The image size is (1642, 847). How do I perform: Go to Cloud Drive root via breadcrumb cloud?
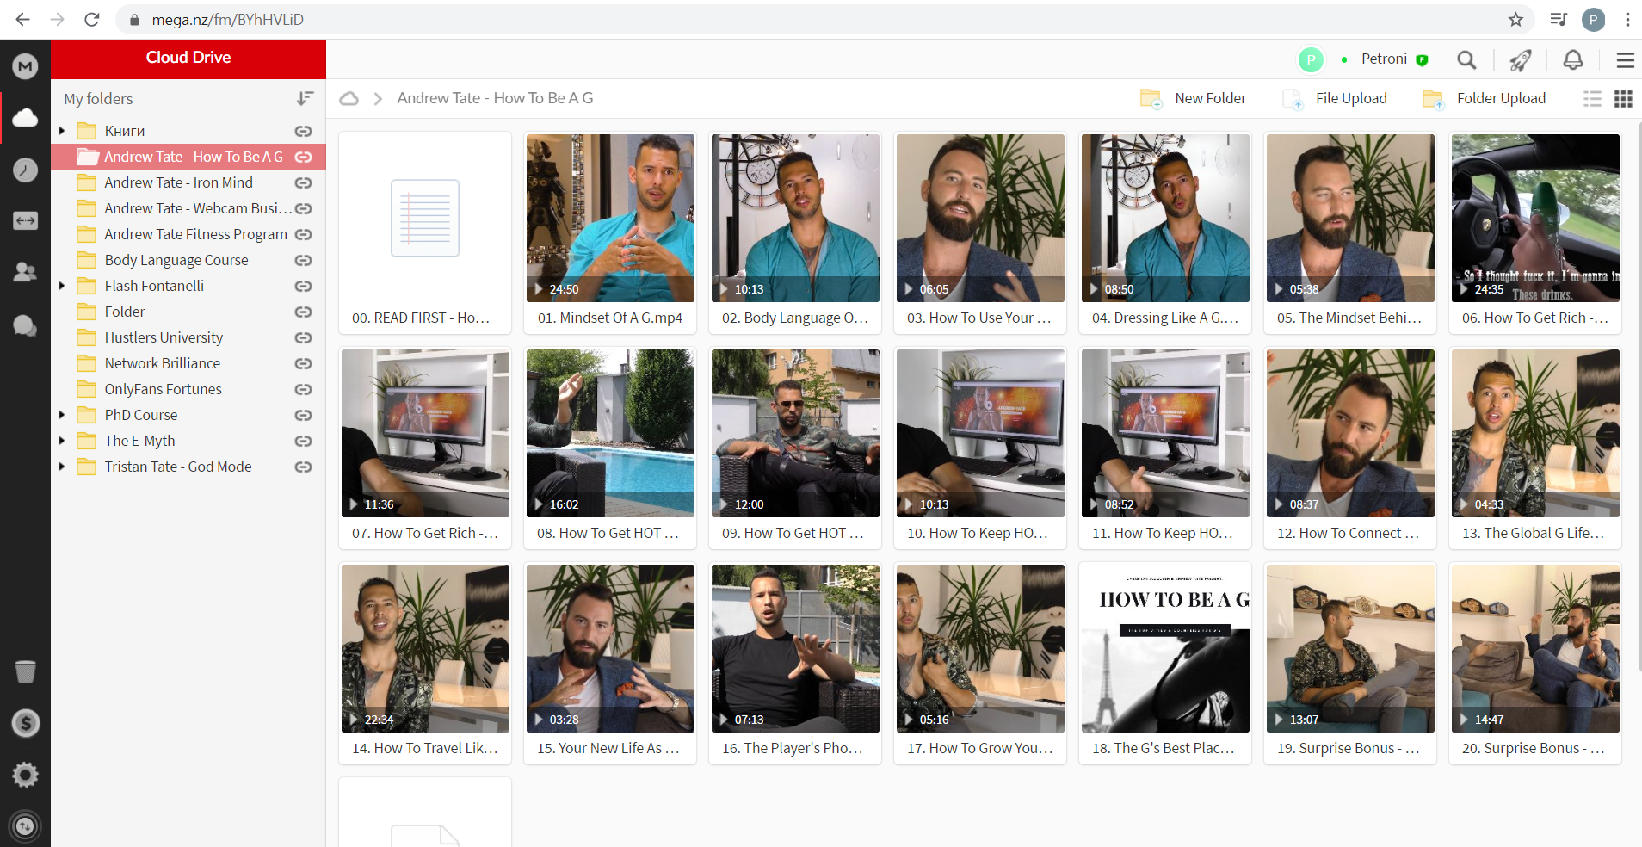(349, 99)
